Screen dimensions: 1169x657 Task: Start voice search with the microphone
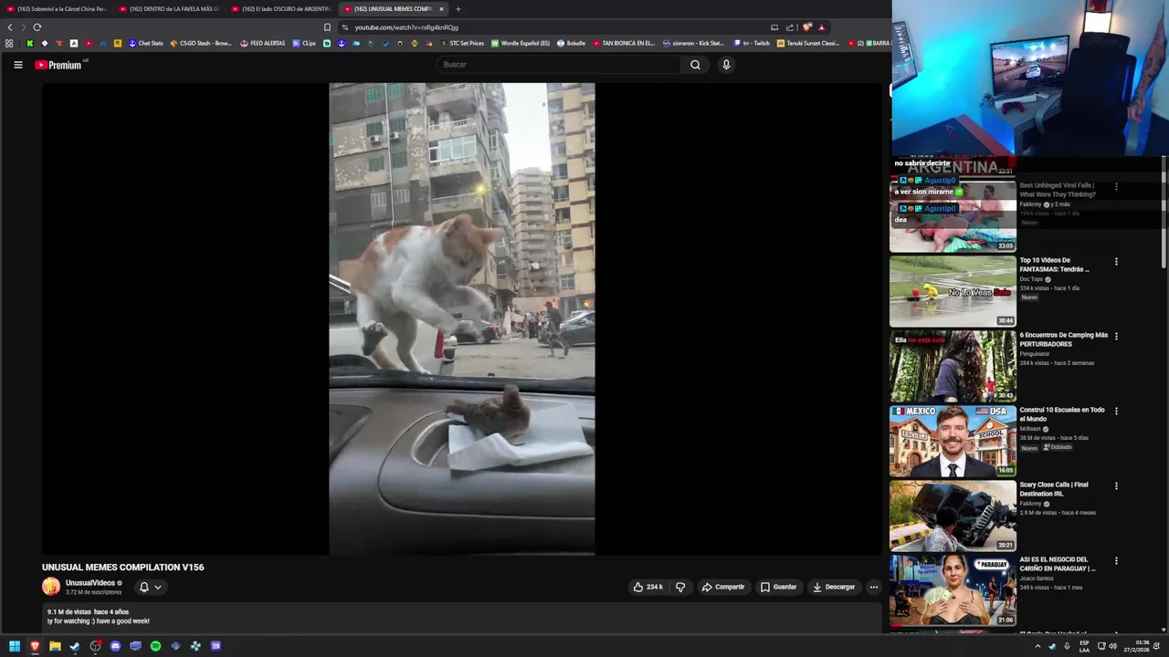[726, 65]
